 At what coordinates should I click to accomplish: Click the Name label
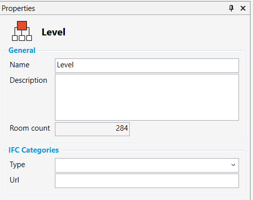[19, 65]
